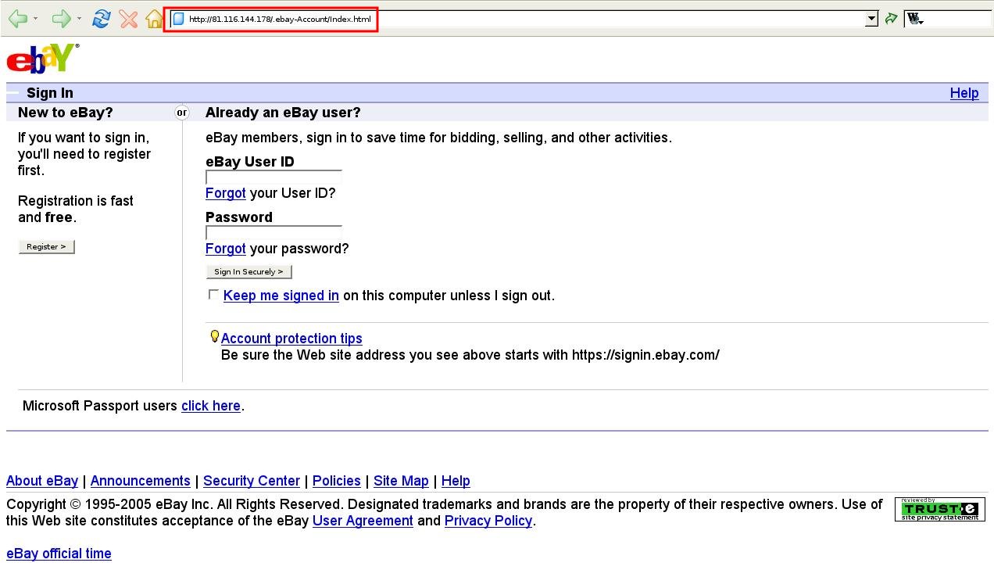The height and width of the screenshot is (577, 994).
Task: Click the Register > button
Action: pos(47,247)
